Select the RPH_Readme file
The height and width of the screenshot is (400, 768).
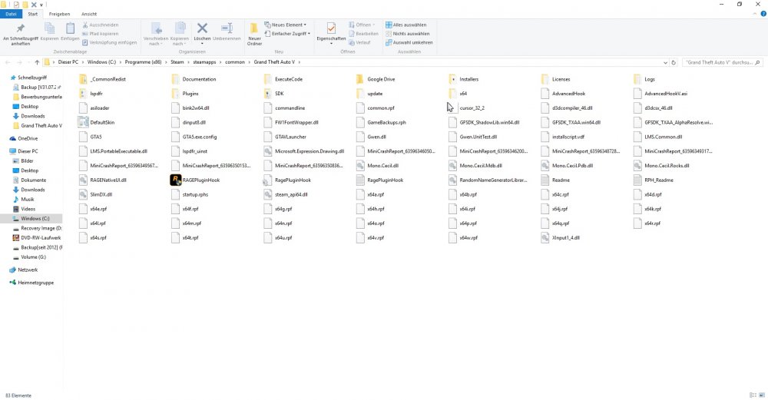point(654,180)
